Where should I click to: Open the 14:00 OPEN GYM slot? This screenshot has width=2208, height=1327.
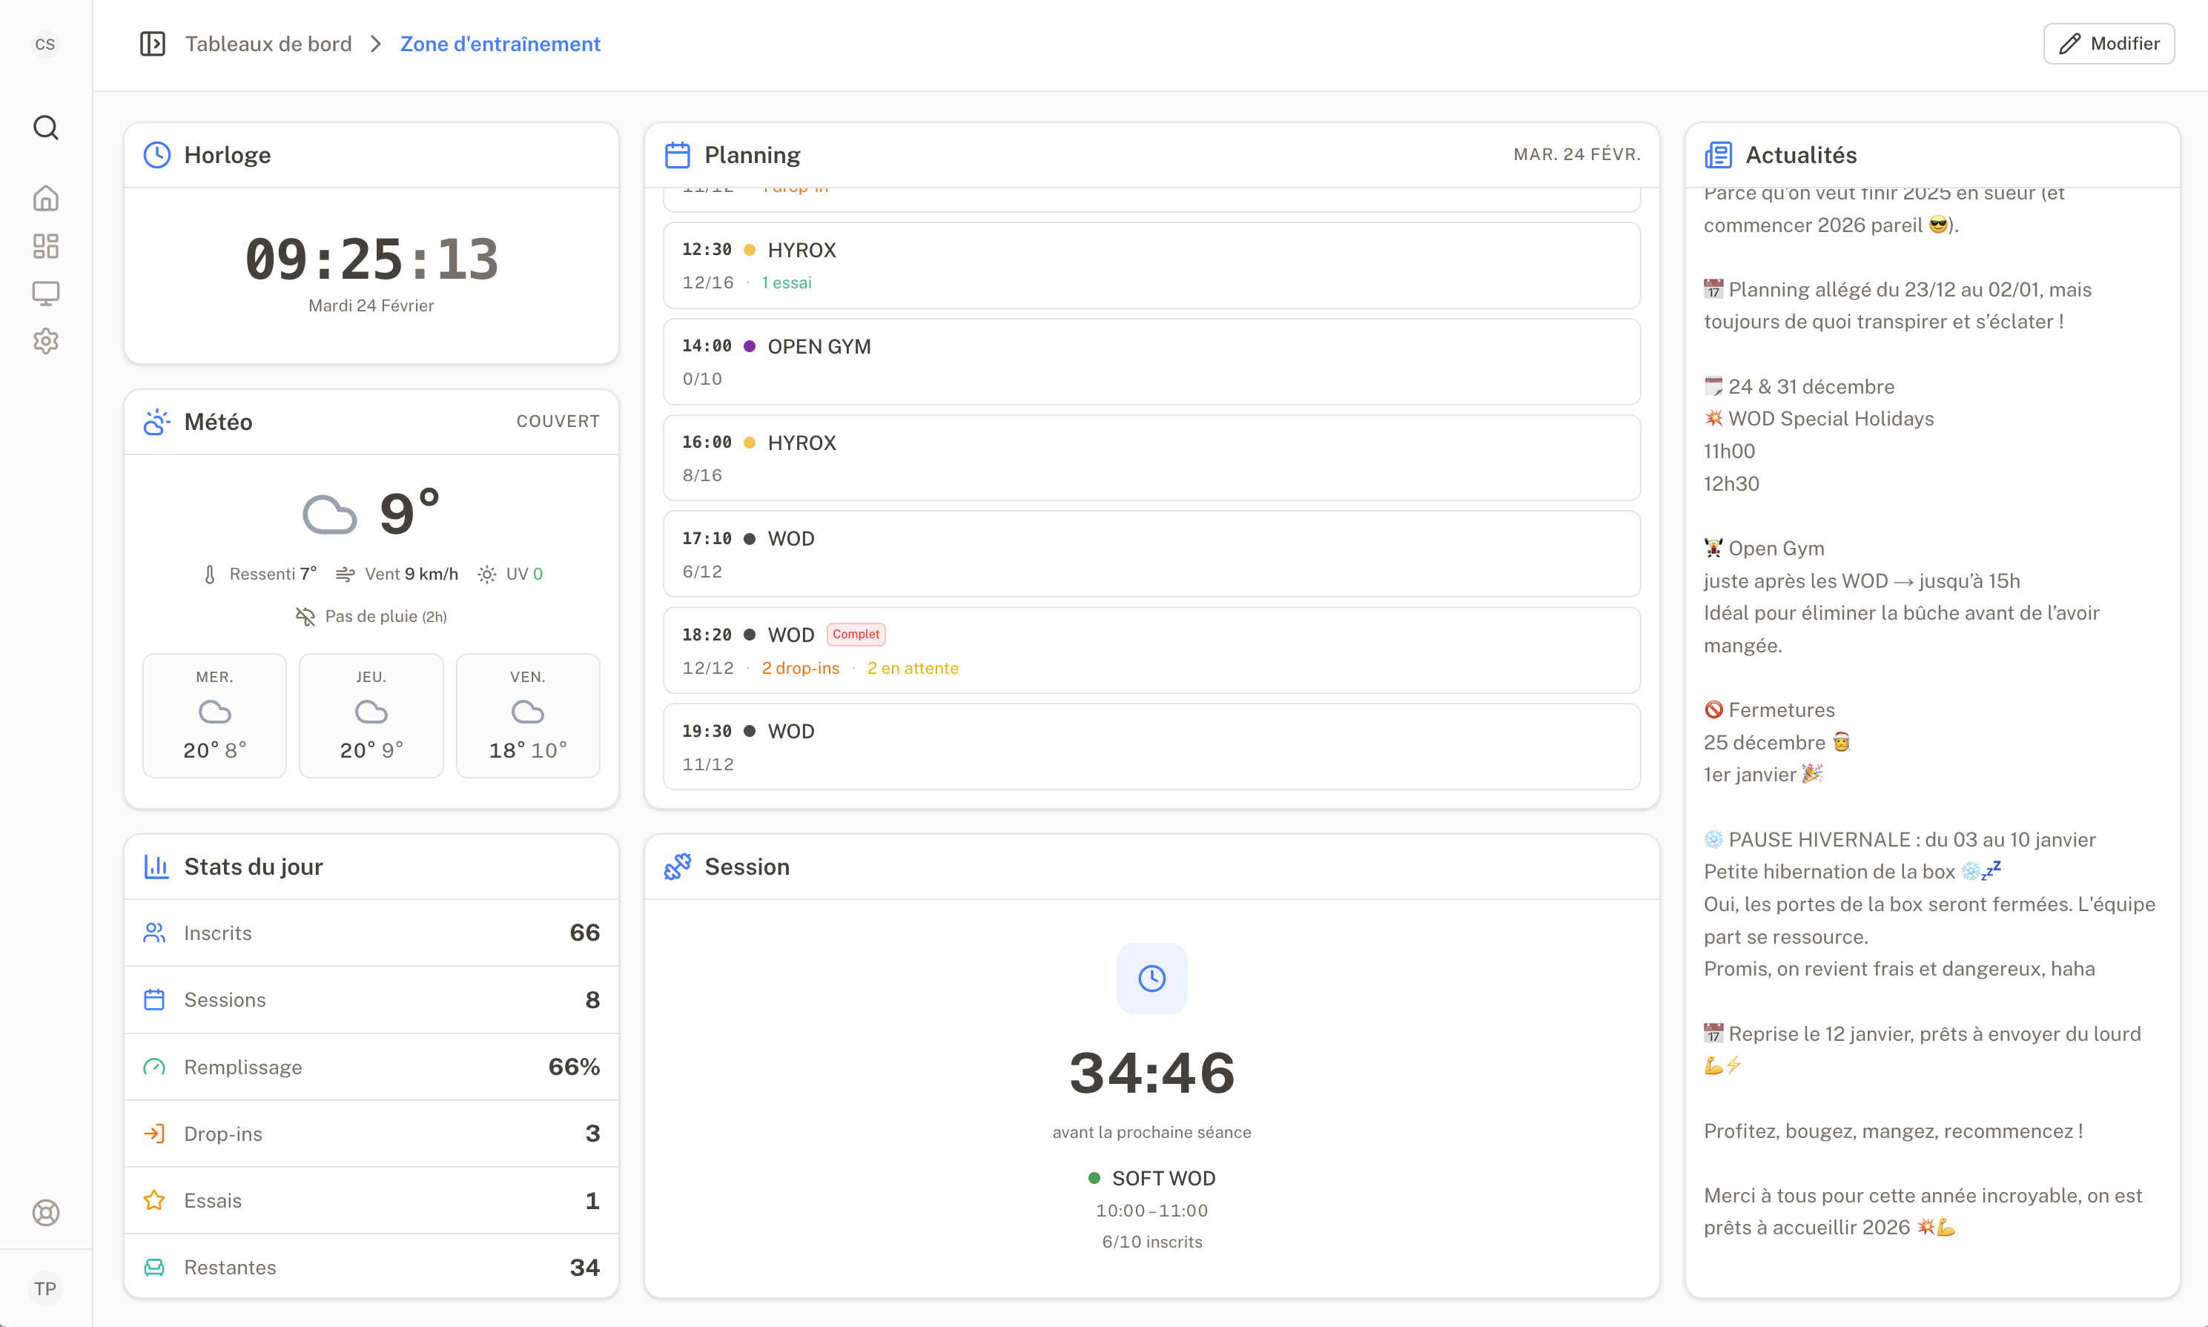(x=1152, y=361)
